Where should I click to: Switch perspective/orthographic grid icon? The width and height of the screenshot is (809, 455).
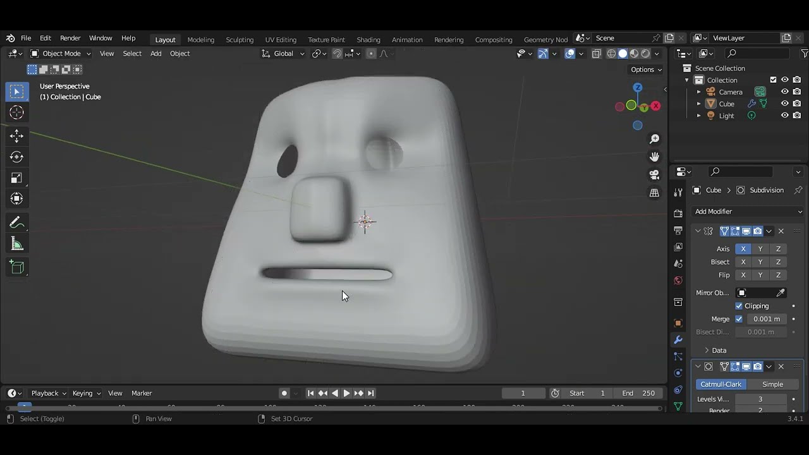(x=654, y=193)
